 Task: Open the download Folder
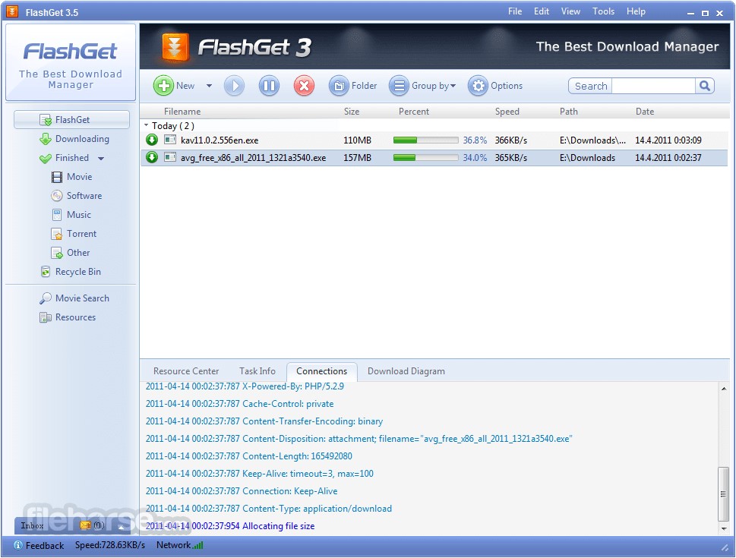click(x=352, y=85)
